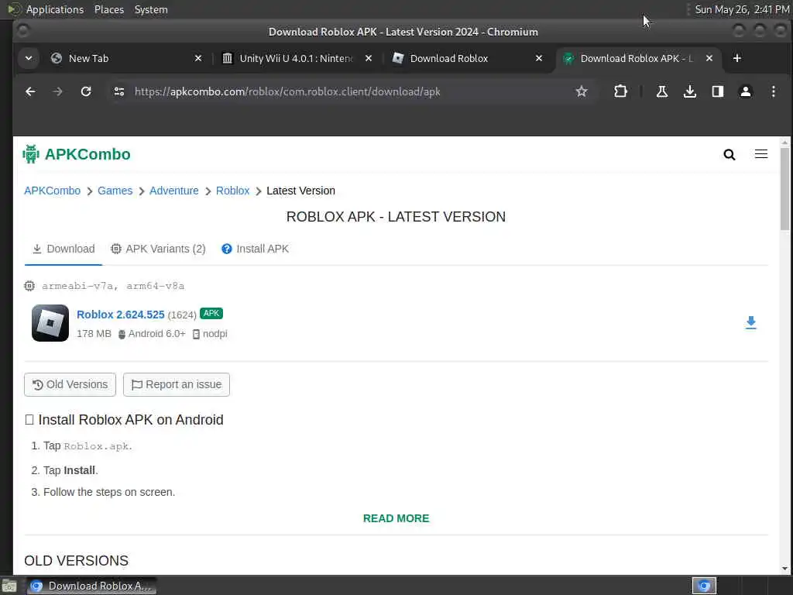Screen dimensions: 793x595
Task: Open Chrome Labs flask icon
Action: pos(661,91)
